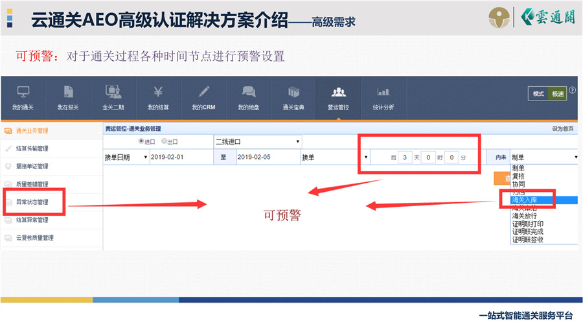Click the 营运管控-通关业务管理 panel title
The height and width of the screenshot is (328, 583).
click(133, 128)
